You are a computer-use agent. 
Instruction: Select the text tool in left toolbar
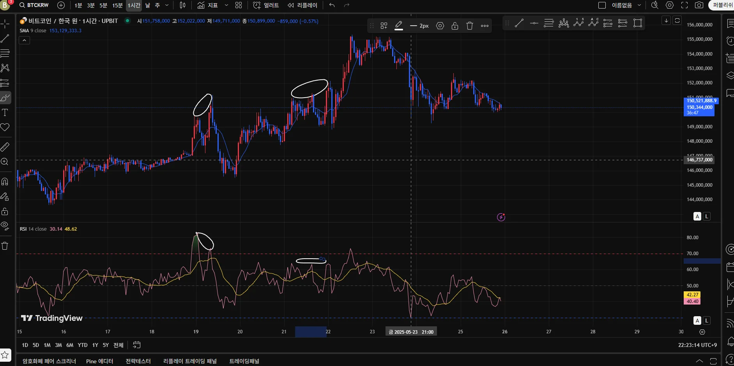click(x=5, y=113)
